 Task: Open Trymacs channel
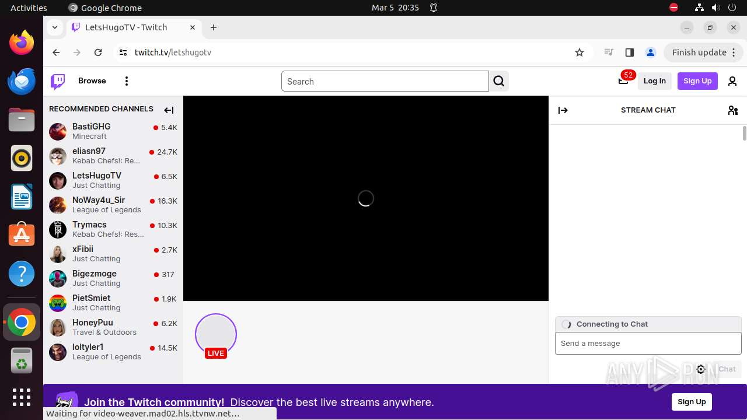[113, 229]
